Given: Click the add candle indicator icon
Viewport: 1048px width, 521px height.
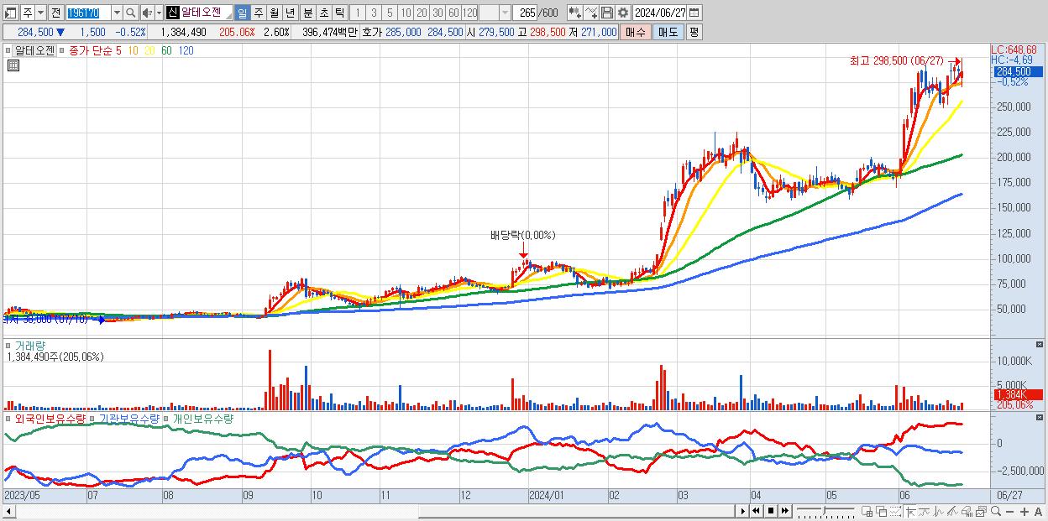Looking at the screenshot, I should 575,13.
